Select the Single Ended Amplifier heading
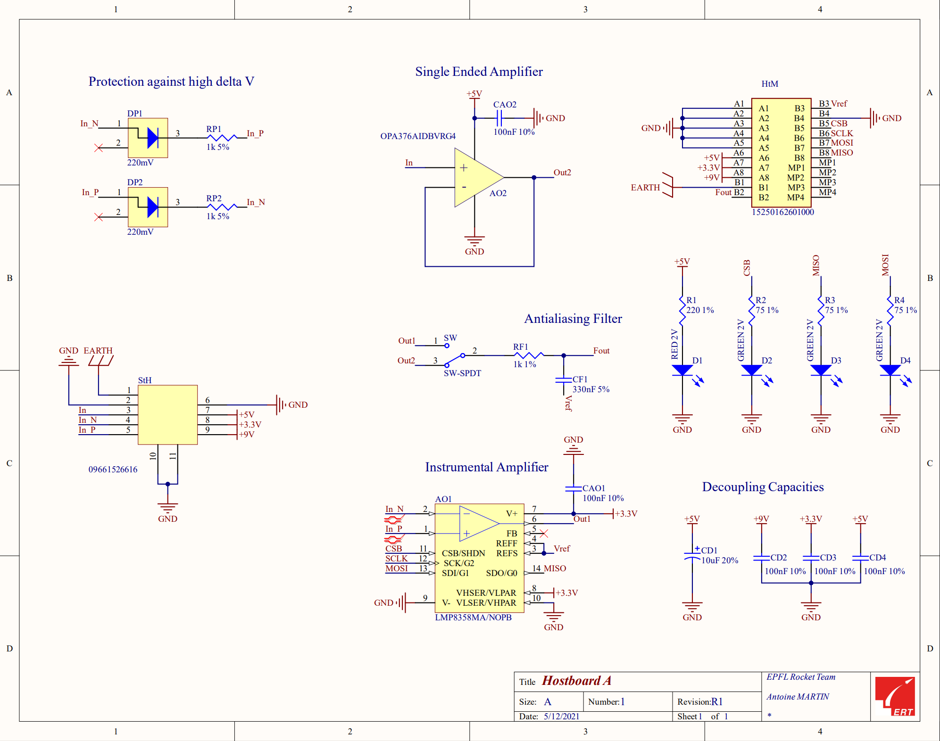The height and width of the screenshot is (741, 940). (x=479, y=72)
